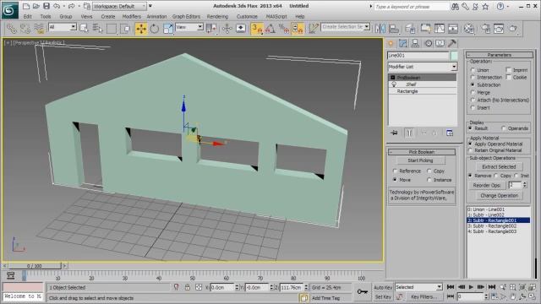Click the Select by Name icon
The height and width of the screenshot is (304, 541).
(x=98, y=29)
